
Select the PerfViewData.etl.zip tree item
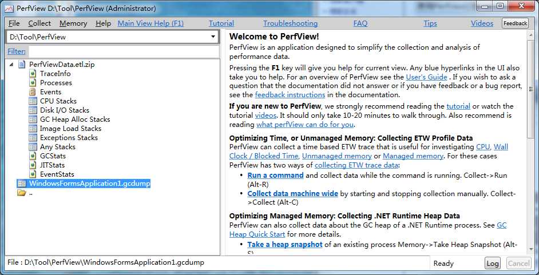(x=62, y=65)
